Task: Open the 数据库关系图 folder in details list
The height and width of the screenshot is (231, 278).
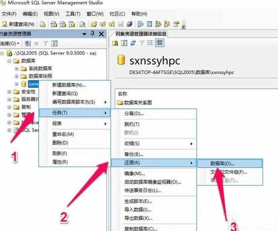Action: (x=135, y=102)
